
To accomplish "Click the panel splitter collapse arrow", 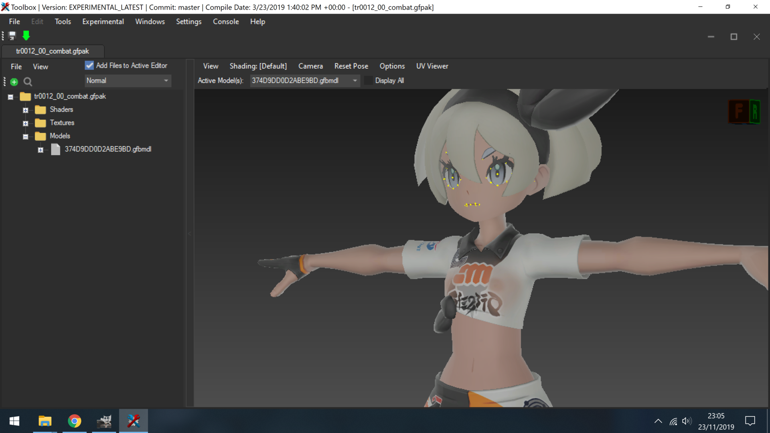I will click(x=190, y=233).
